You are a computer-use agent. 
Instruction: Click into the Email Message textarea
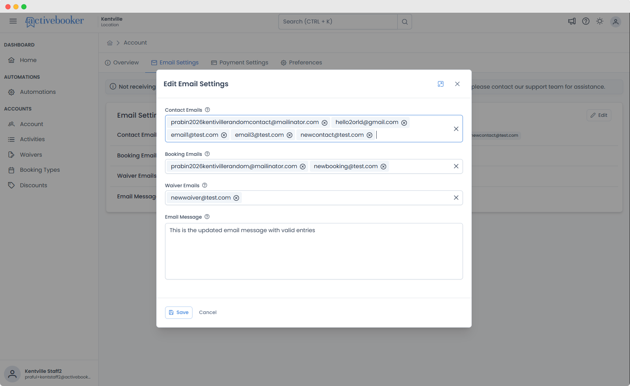click(314, 251)
